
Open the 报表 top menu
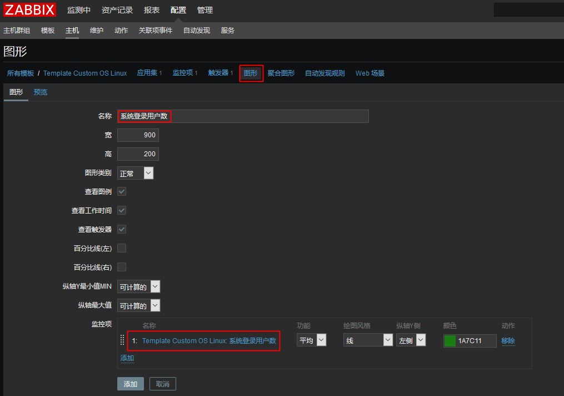[x=152, y=10]
